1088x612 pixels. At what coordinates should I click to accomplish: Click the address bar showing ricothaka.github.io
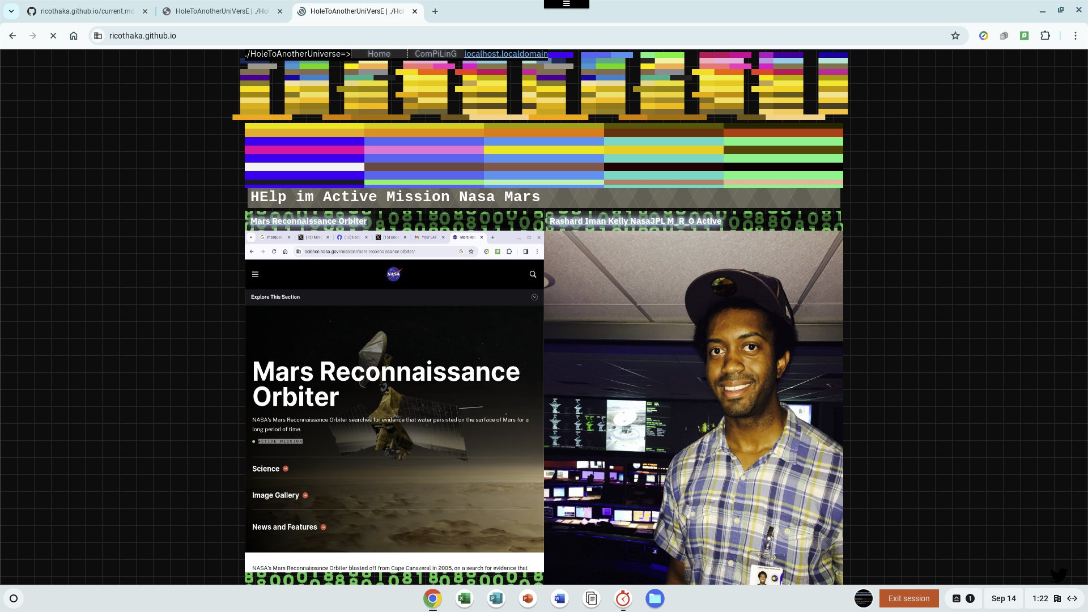(x=527, y=36)
